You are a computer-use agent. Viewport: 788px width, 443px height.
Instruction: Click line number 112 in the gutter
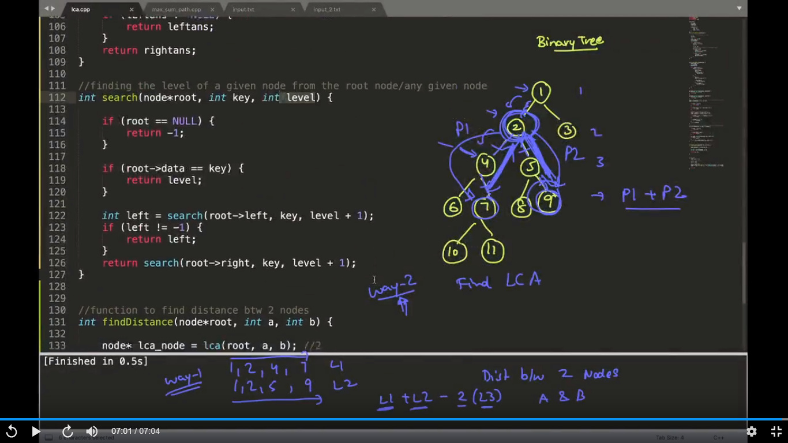56,97
